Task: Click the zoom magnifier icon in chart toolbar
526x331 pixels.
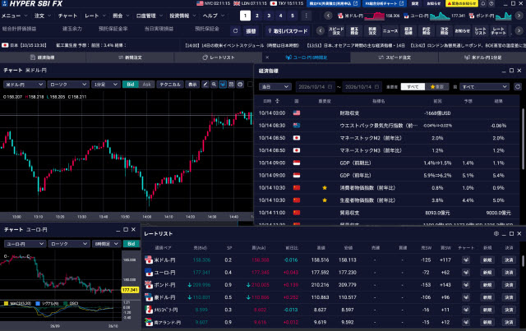Action: (214, 85)
